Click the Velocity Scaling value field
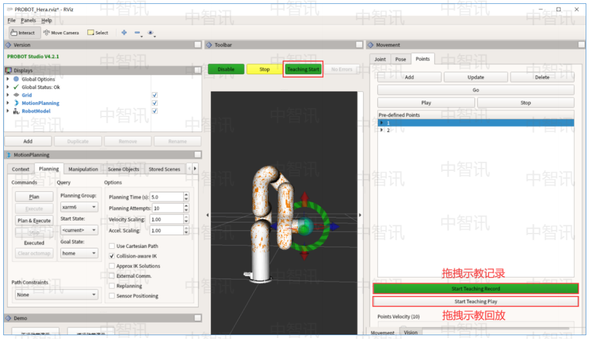Screen dimensions: 589x339 coord(167,219)
